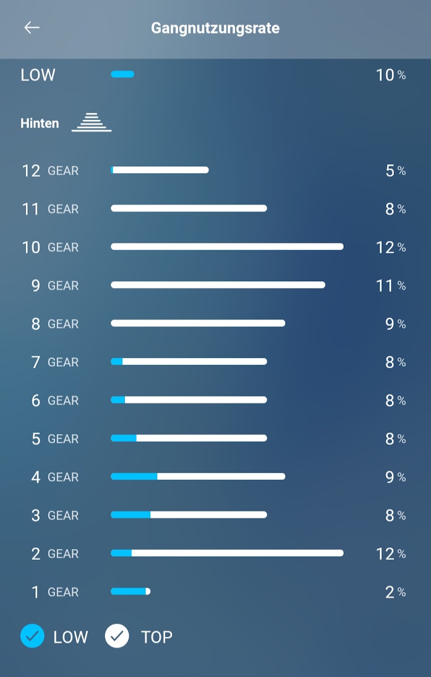Click the 5% value for gear 12
This screenshot has width=431, height=677.
396,170
